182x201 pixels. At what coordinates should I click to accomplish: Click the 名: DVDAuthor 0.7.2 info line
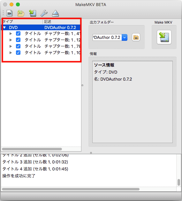click(113, 79)
